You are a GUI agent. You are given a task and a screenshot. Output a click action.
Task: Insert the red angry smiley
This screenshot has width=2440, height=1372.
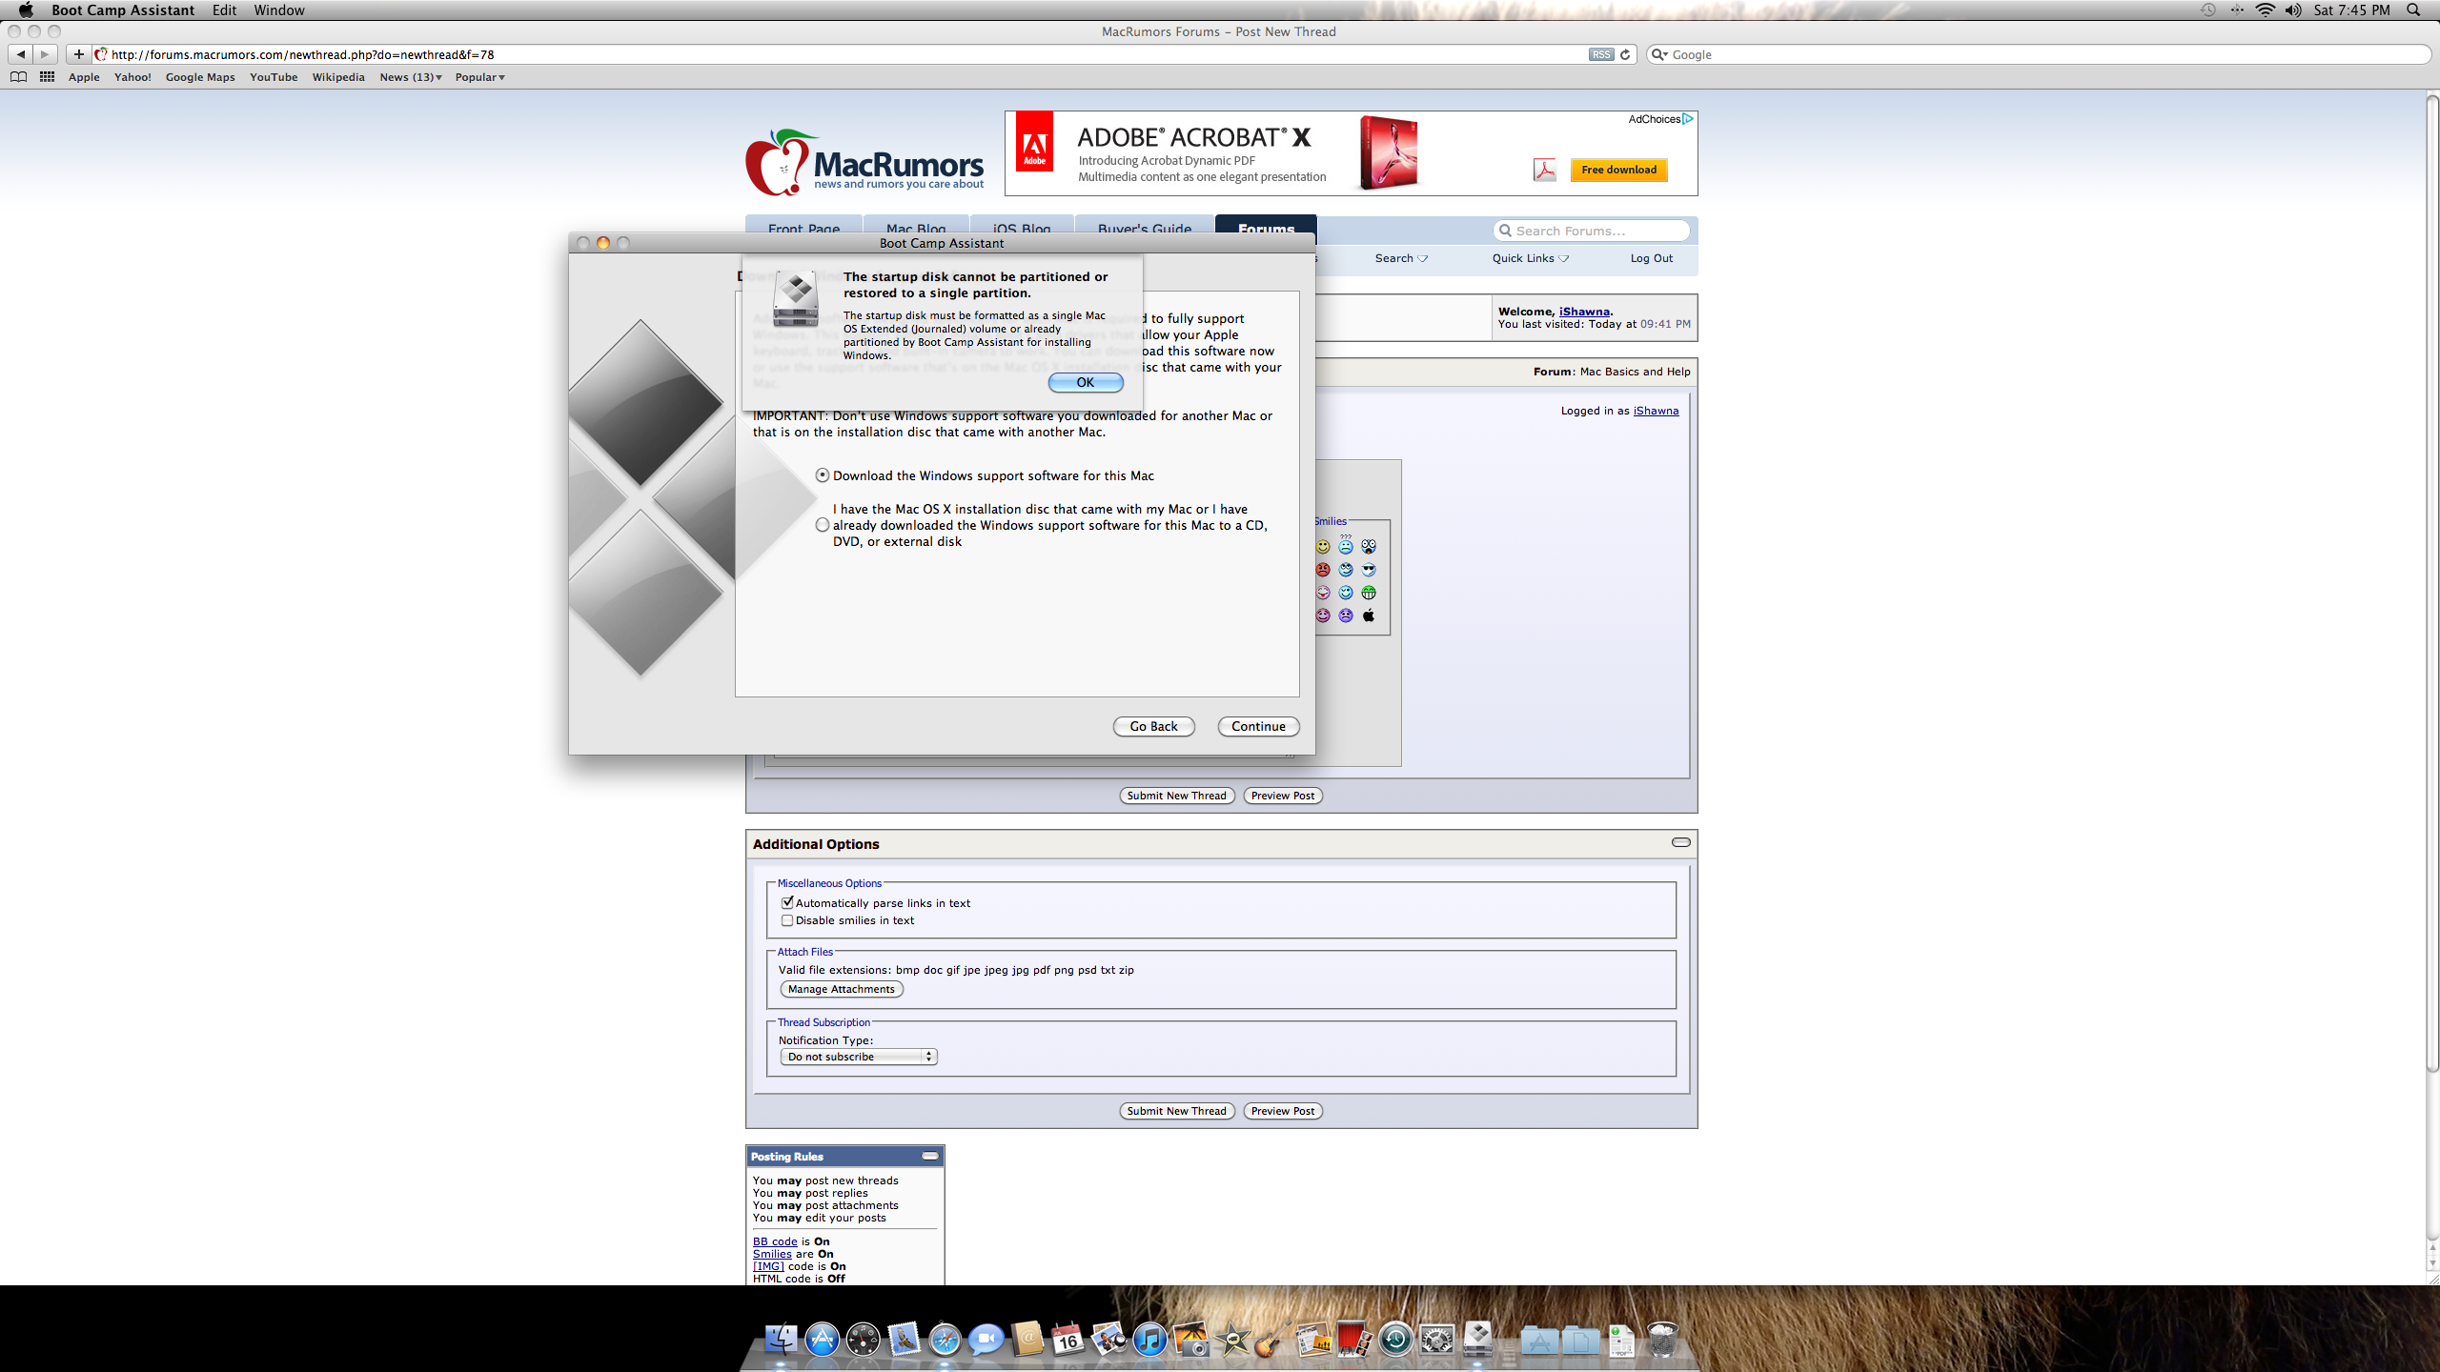pos(1323,570)
